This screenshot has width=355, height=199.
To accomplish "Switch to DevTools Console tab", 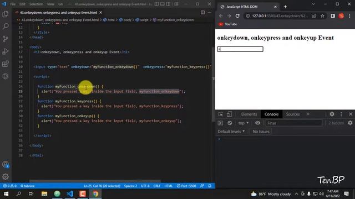I will (x=271, y=114).
